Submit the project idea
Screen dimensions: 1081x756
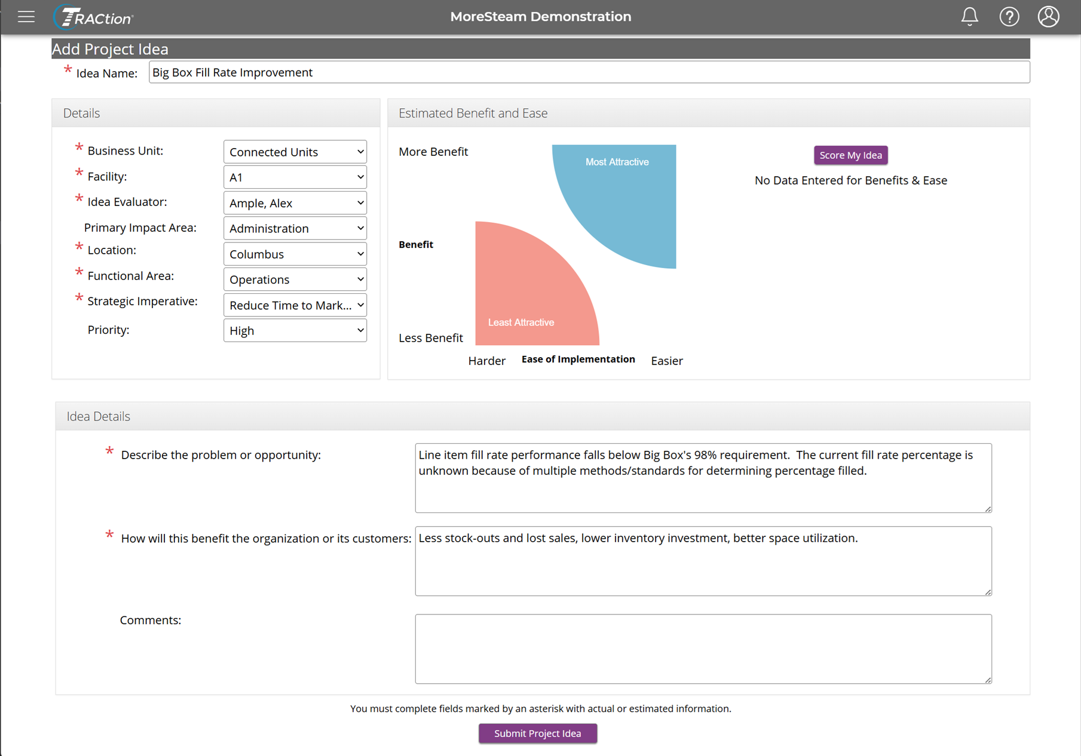[538, 733]
